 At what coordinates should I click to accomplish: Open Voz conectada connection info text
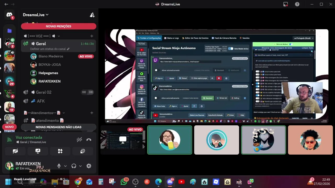[29, 137]
